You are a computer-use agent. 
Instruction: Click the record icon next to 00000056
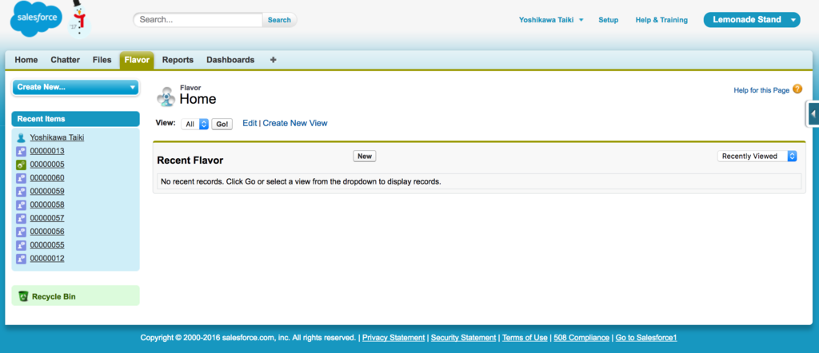tap(21, 232)
